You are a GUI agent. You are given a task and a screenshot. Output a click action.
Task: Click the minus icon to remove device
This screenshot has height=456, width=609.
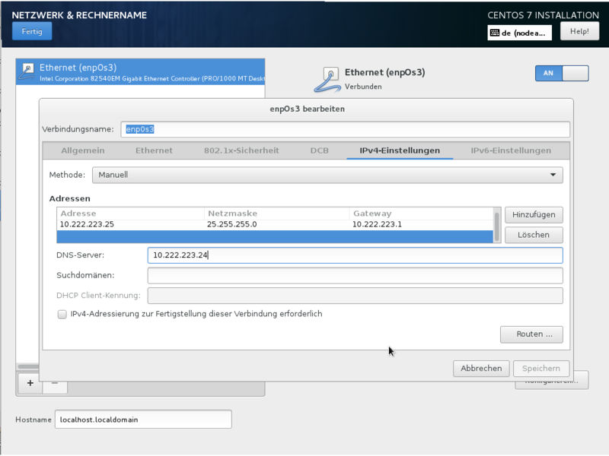55,385
